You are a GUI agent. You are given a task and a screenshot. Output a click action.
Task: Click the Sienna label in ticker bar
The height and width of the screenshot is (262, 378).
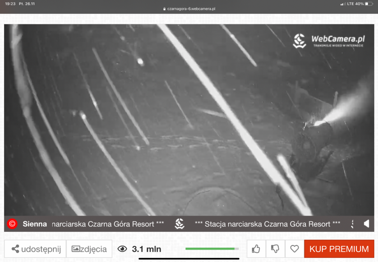[35, 224]
